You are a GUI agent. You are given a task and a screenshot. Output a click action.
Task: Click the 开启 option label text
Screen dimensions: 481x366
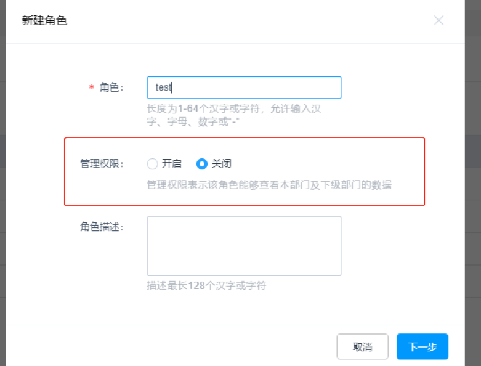pyautogui.click(x=172, y=164)
